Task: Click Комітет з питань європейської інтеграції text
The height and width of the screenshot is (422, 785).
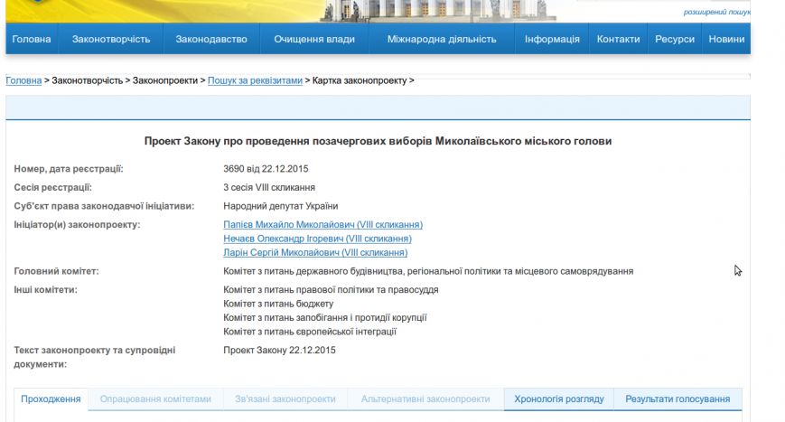Action: coord(310,332)
